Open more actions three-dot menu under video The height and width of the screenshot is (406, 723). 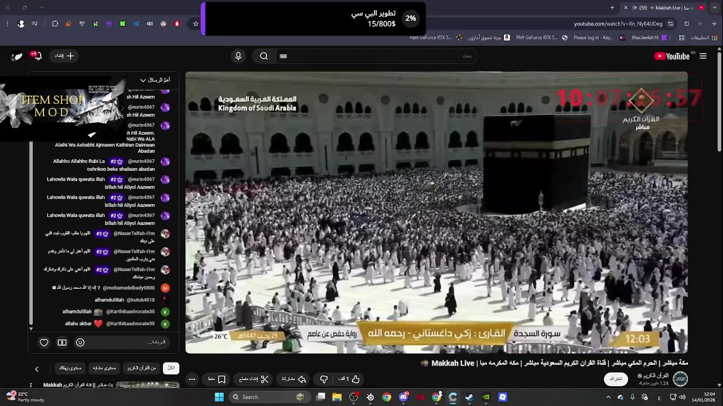(192, 379)
